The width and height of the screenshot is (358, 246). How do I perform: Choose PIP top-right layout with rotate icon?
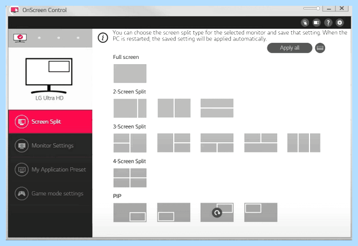(217, 213)
